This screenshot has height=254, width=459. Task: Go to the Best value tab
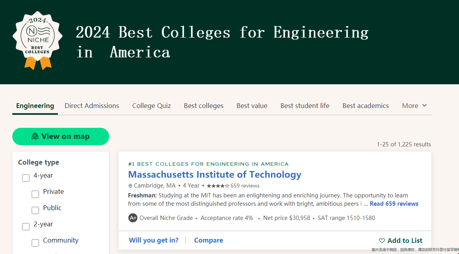coord(252,106)
